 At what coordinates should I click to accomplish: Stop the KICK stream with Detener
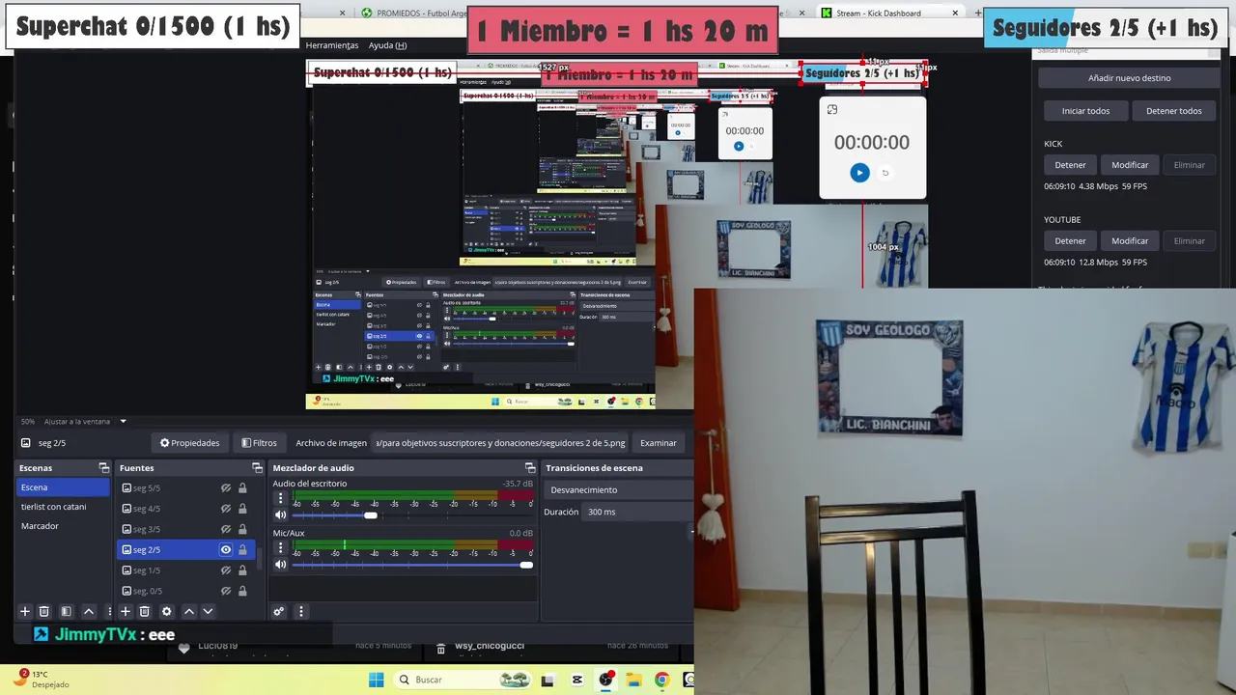1070,165
